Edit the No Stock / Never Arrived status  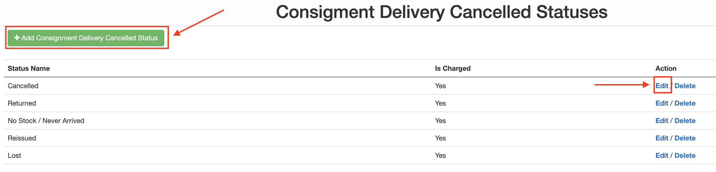[x=662, y=121]
